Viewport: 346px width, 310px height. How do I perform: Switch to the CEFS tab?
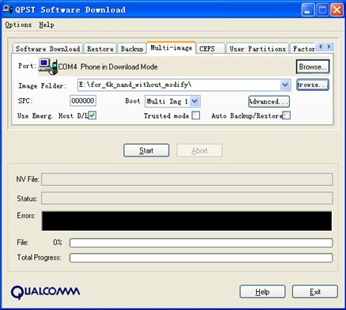[x=210, y=49]
